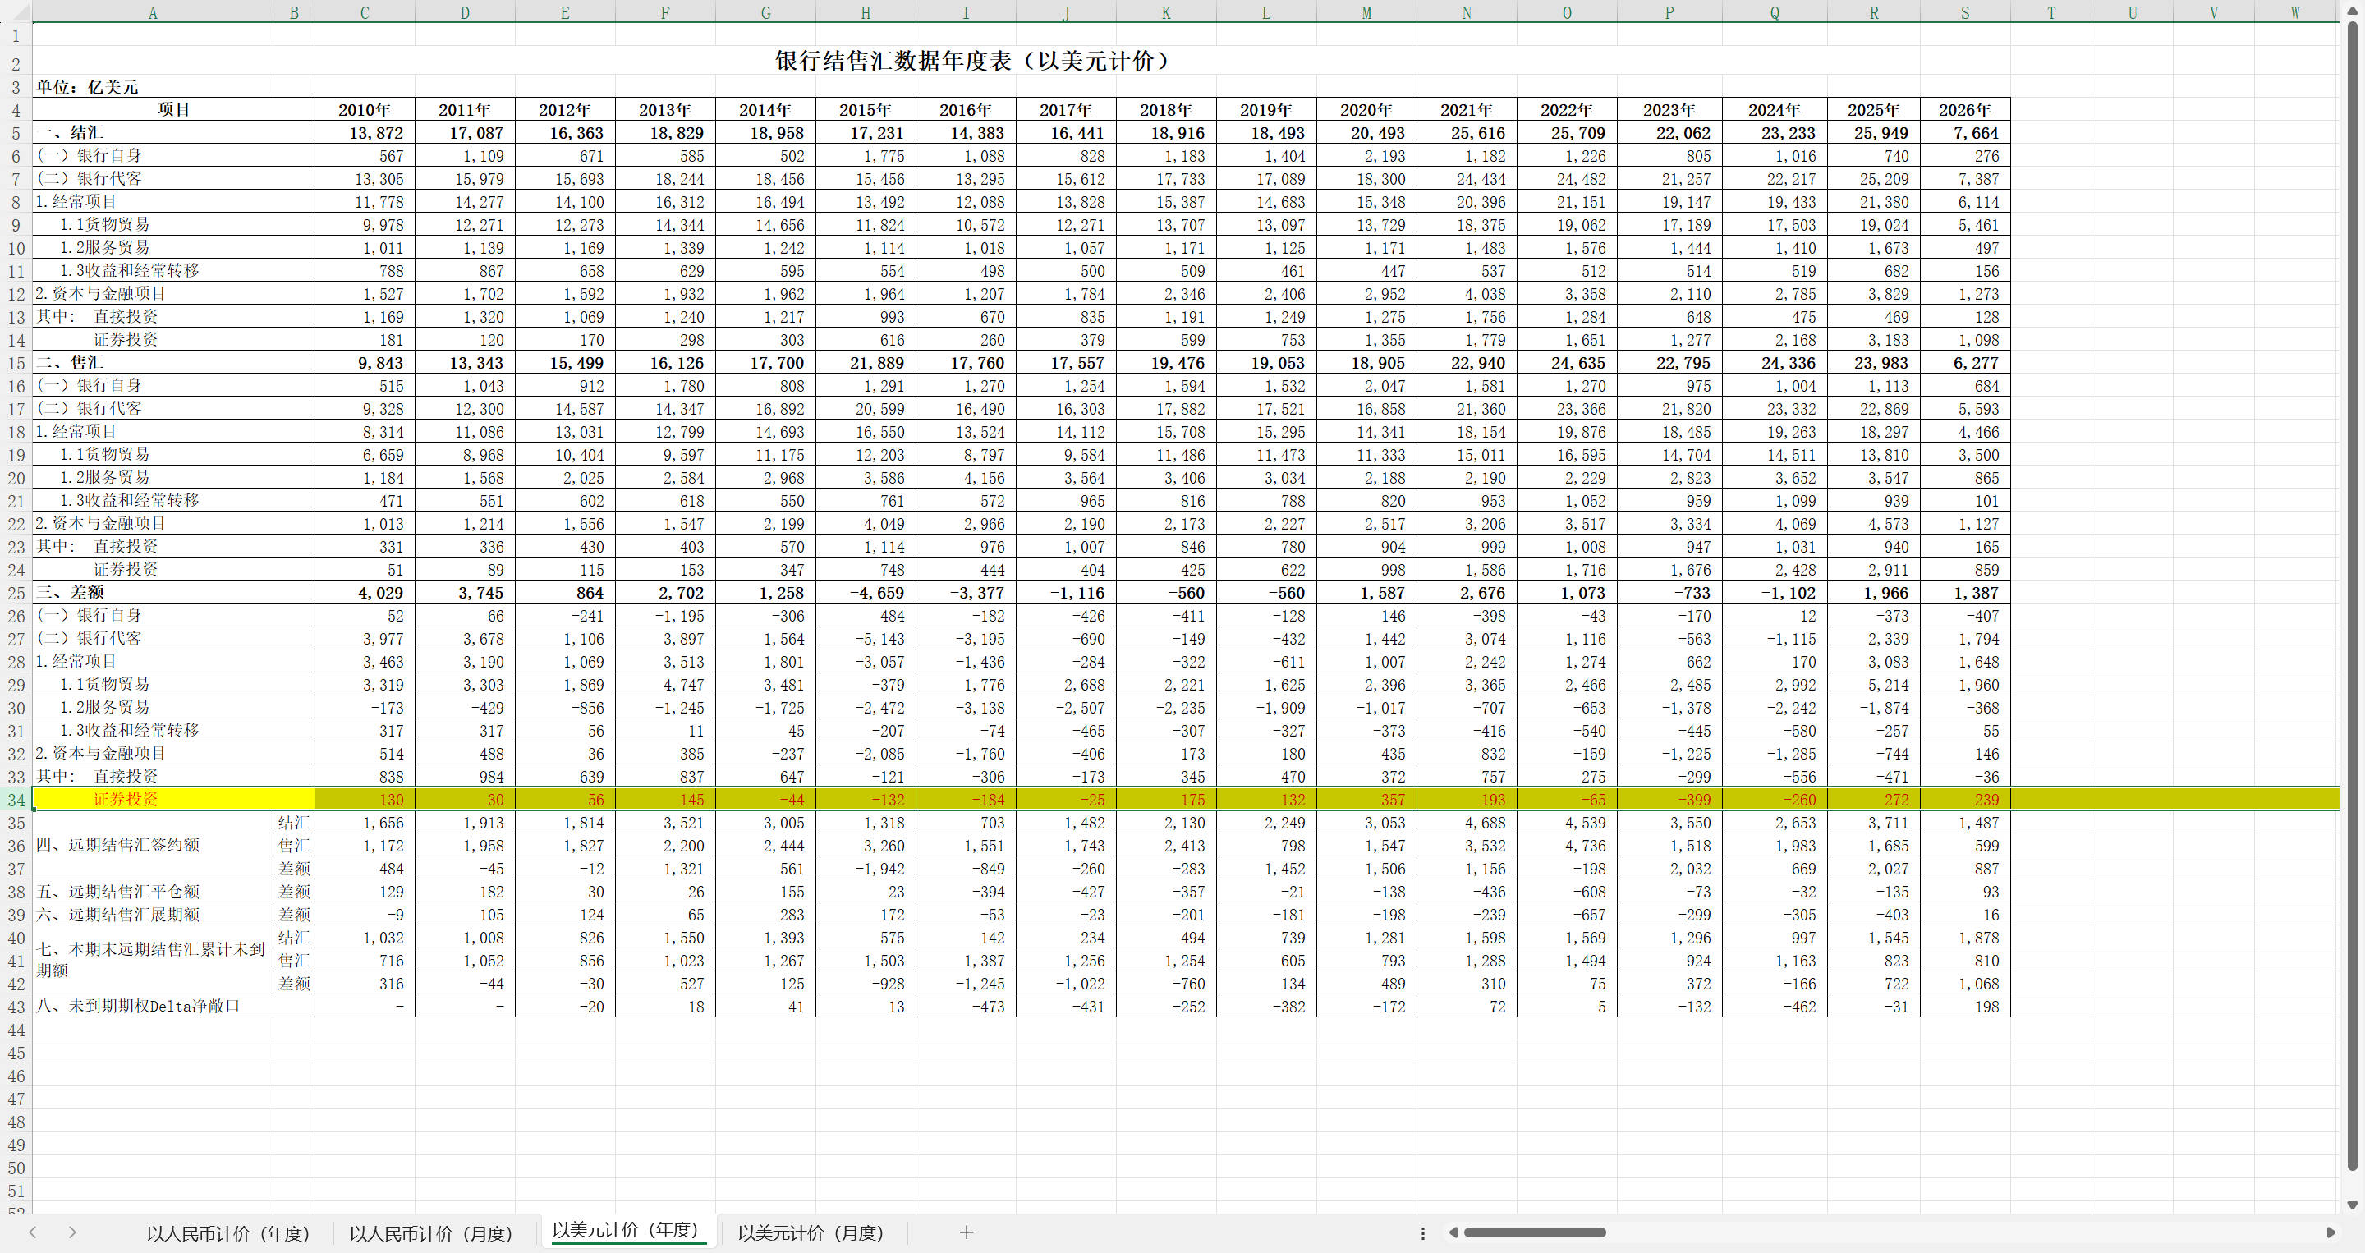Click the horizontal scrollbar thumb
Screen dimensions: 2365x1253
[x=1534, y=1232]
